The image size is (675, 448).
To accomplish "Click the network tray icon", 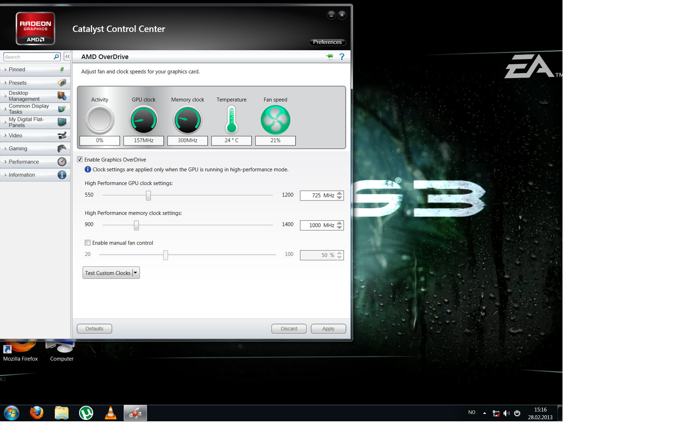I will (x=496, y=413).
